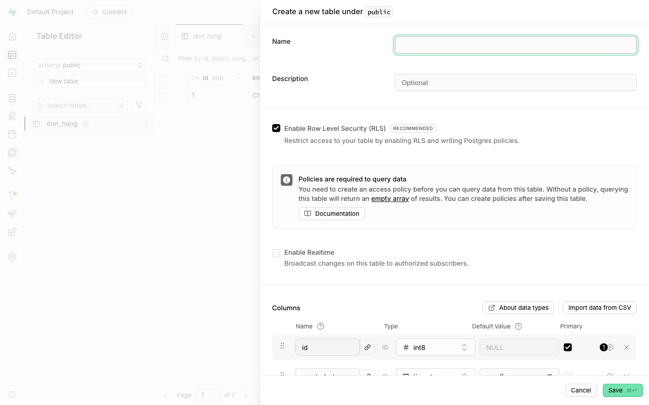This screenshot has height=405, width=649.
Task: Open the Realtime cursor sidebar icon
Action: tap(12, 171)
